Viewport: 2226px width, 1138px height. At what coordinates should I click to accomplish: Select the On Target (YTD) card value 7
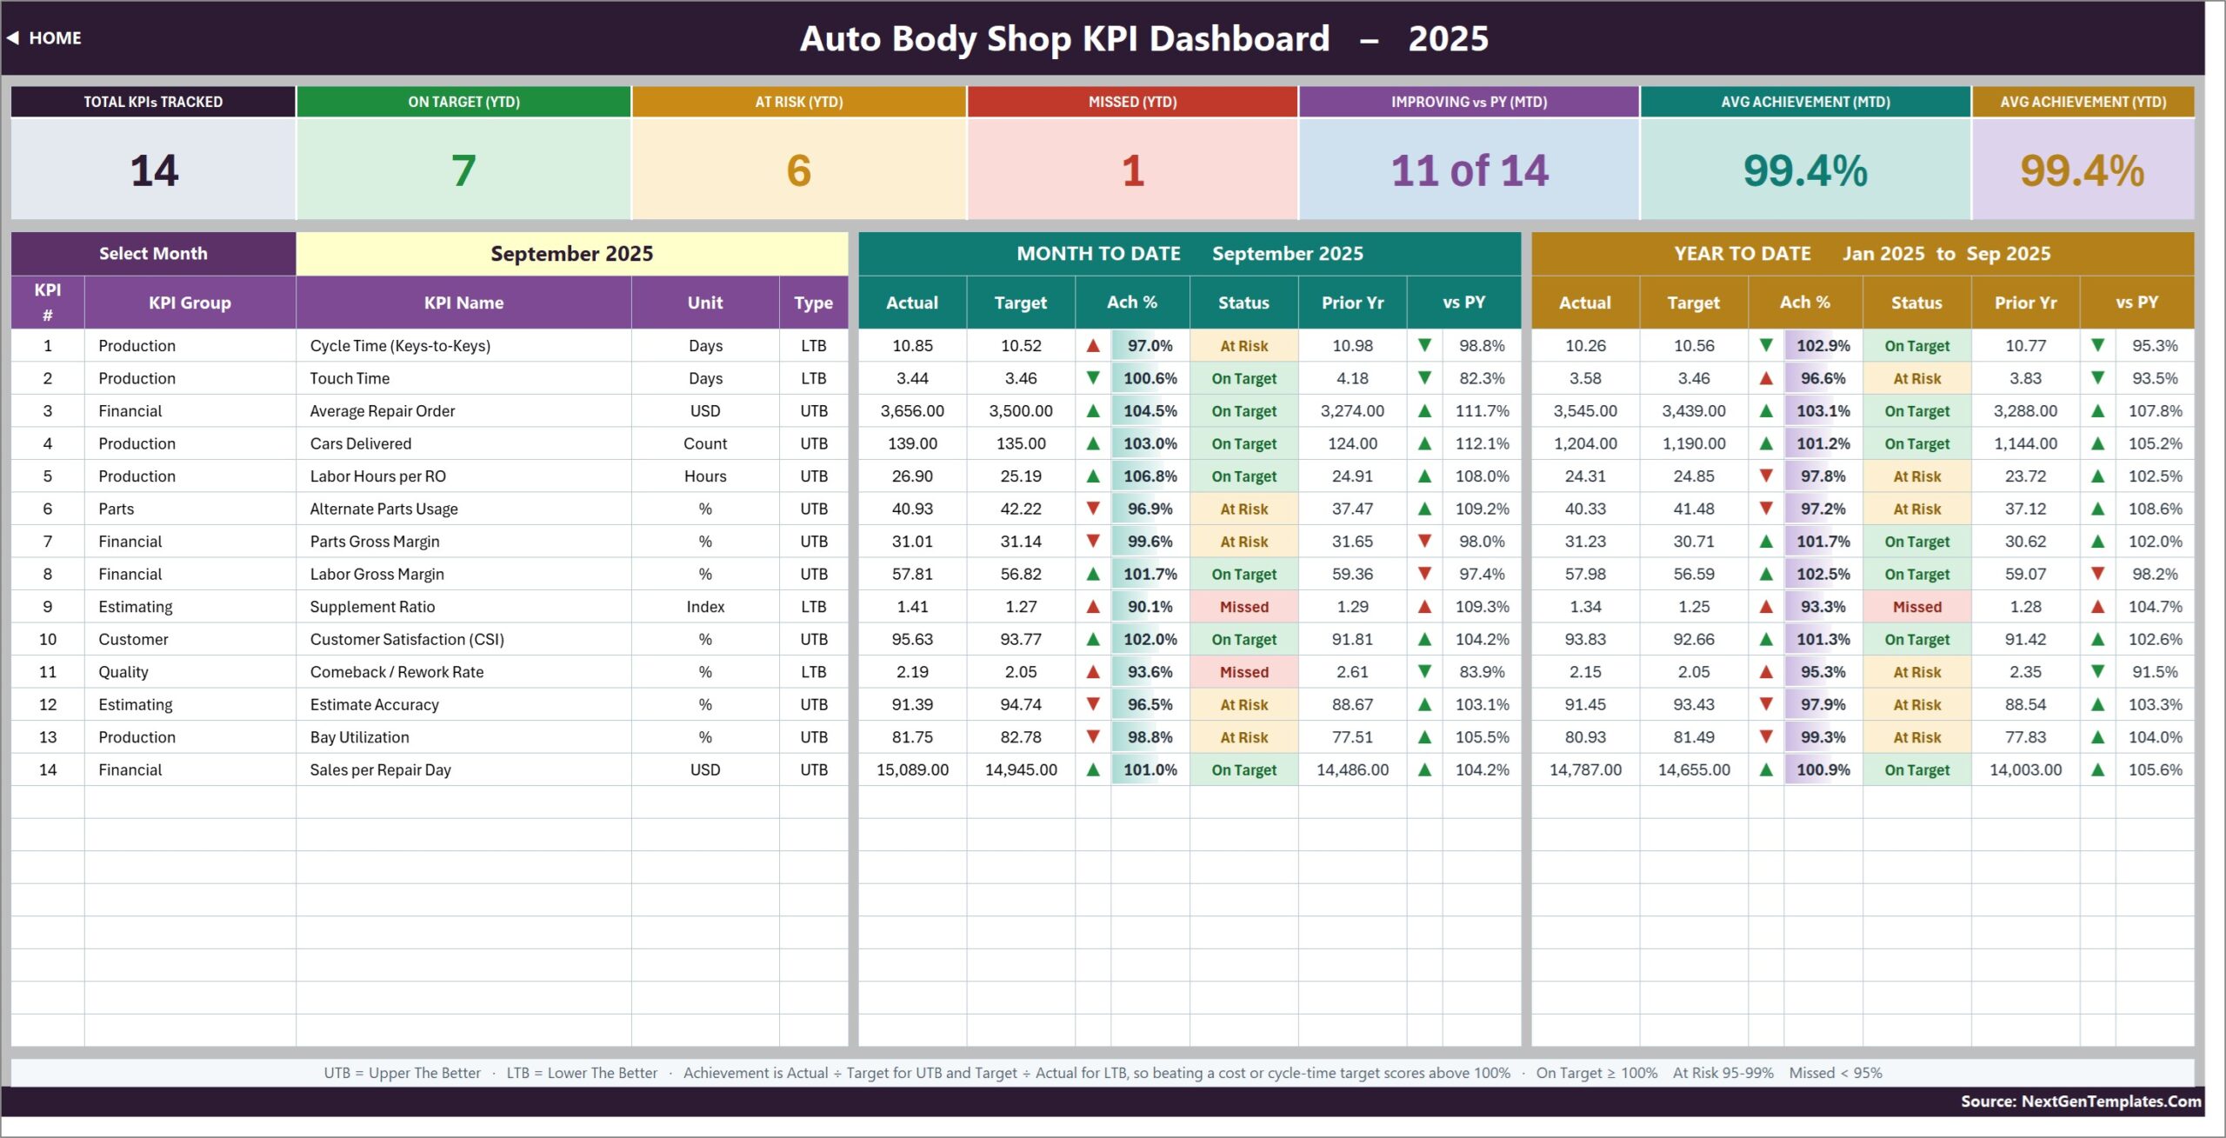pyautogui.click(x=463, y=170)
